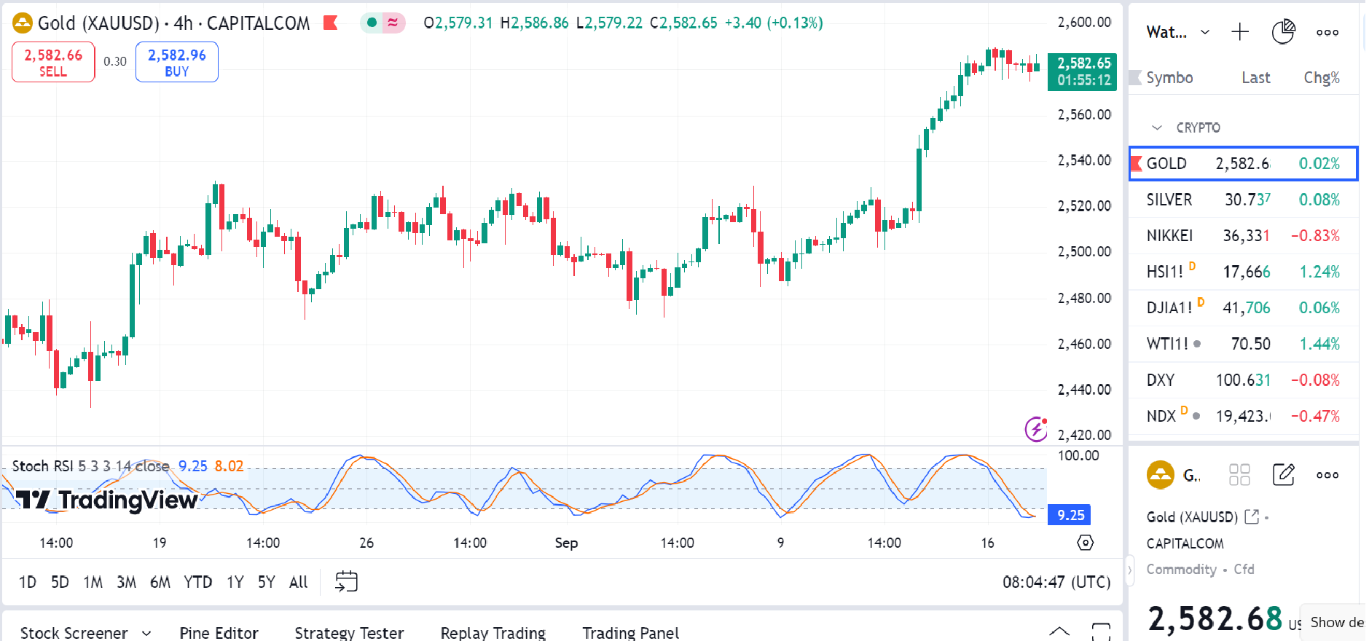Screen dimensions: 1369x641
Task: Switch to the Pine Editor tab
Action: tap(219, 632)
